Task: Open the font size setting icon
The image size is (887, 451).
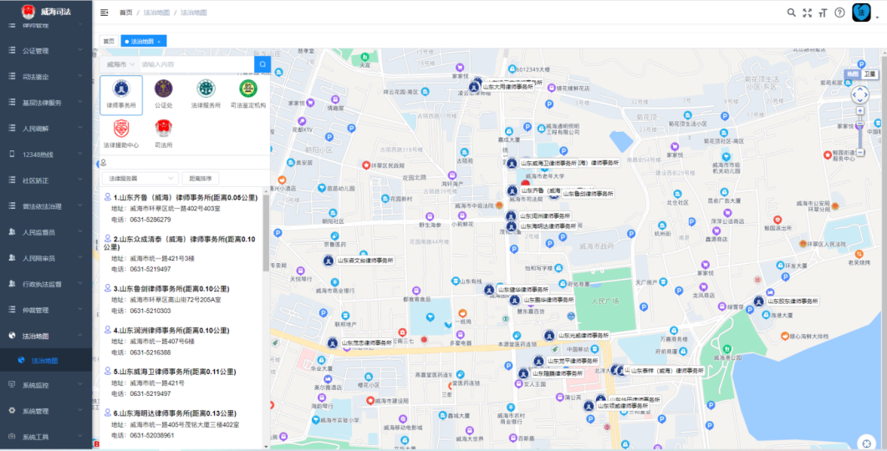Action: [823, 13]
